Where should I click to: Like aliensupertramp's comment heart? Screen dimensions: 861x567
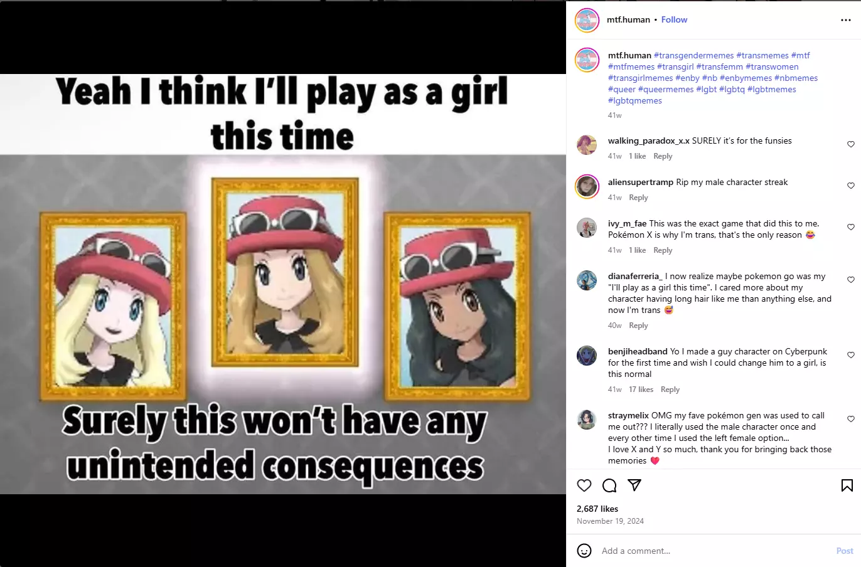[851, 186]
